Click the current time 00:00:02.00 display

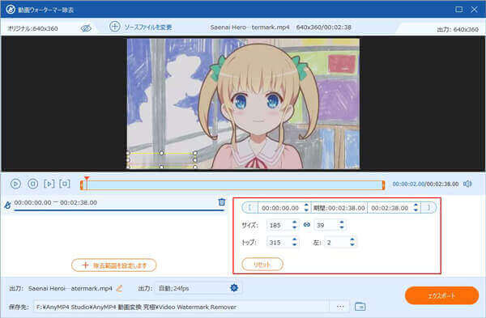tap(408, 184)
